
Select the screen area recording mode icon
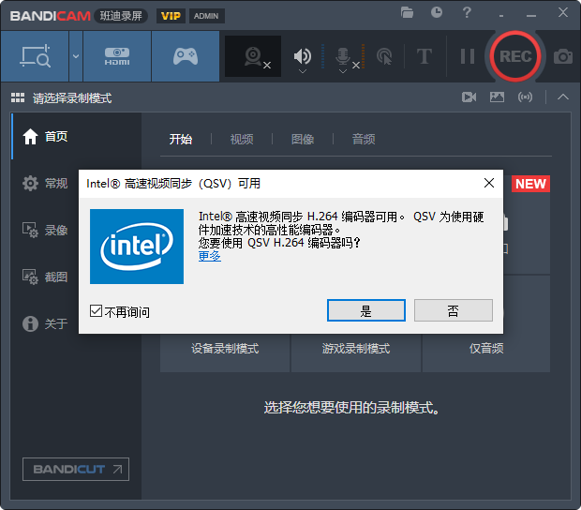34,56
